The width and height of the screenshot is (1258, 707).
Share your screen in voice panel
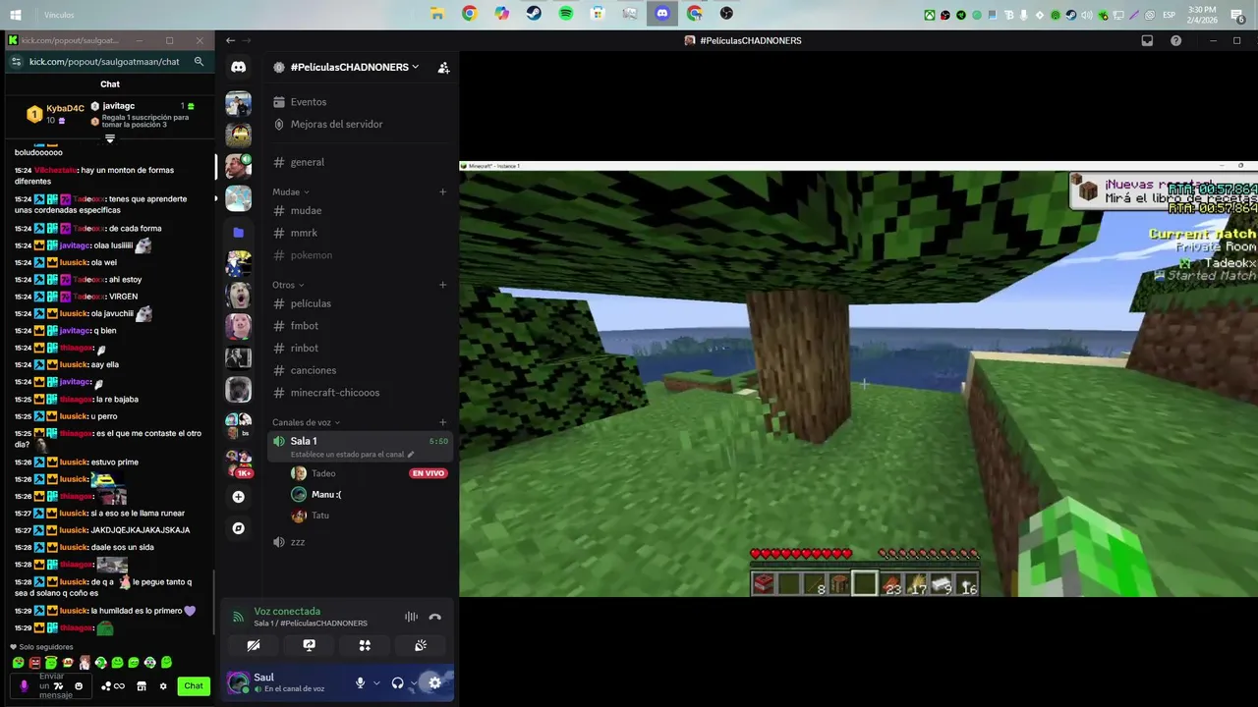(309, 645)
